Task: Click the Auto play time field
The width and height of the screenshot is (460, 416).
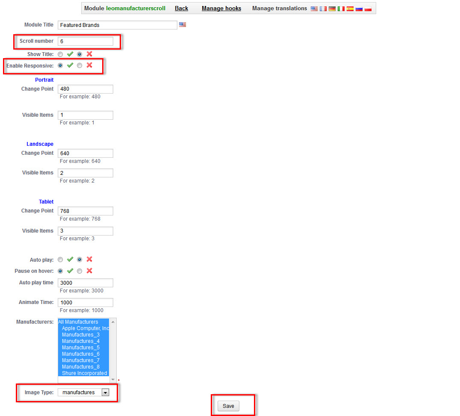Action: (86, 283)
